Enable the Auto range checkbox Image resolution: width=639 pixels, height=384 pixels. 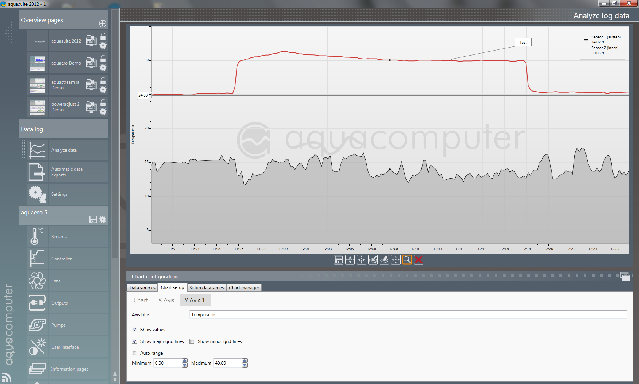[x=134, y=353]
